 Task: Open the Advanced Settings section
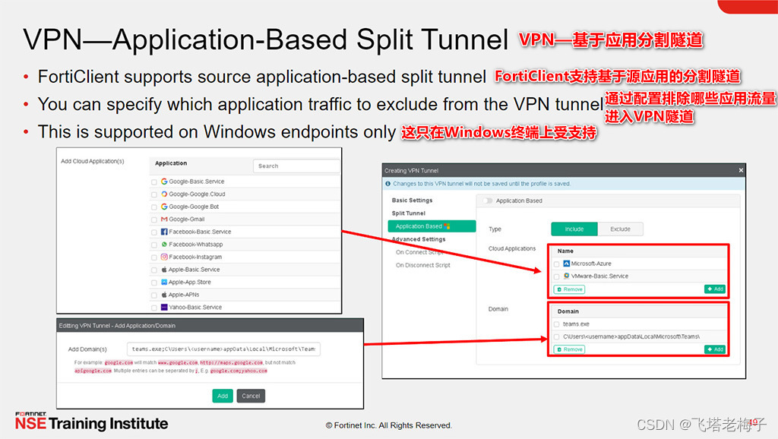coord(419,239)
